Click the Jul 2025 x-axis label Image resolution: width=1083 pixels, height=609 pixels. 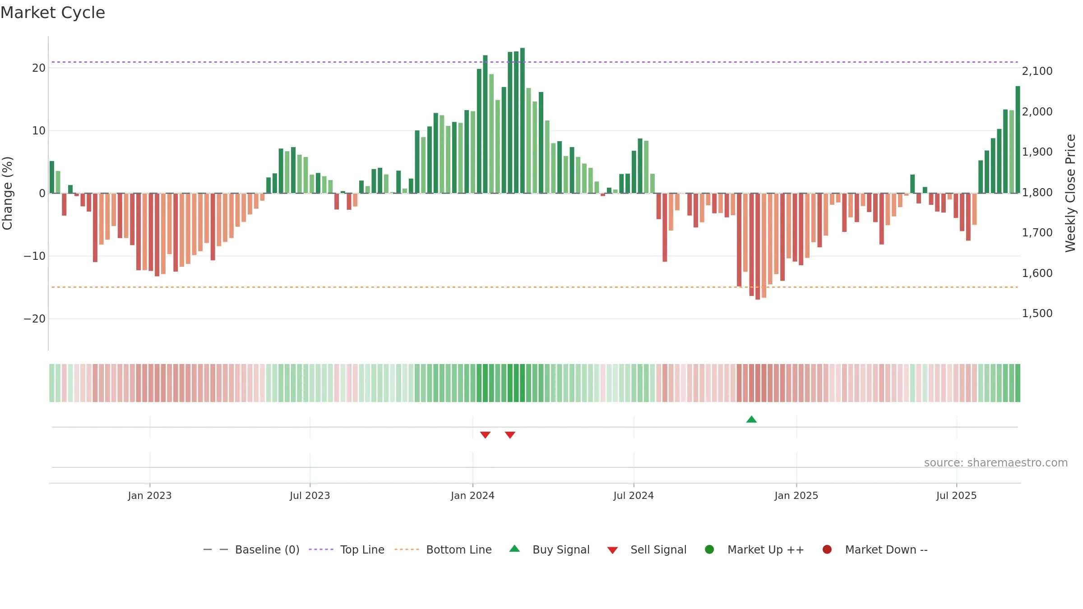point(957,495)
